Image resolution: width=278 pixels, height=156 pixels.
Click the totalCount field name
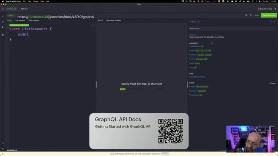[x=195, y=95]
